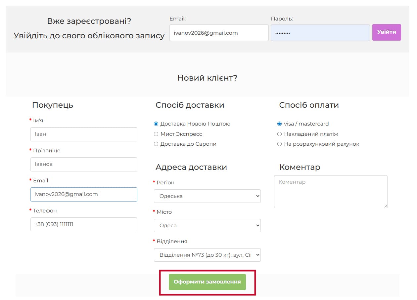Screen dimensions: 417x300
Task: Select Накладений платіж payment option
Action: [280, 134]
